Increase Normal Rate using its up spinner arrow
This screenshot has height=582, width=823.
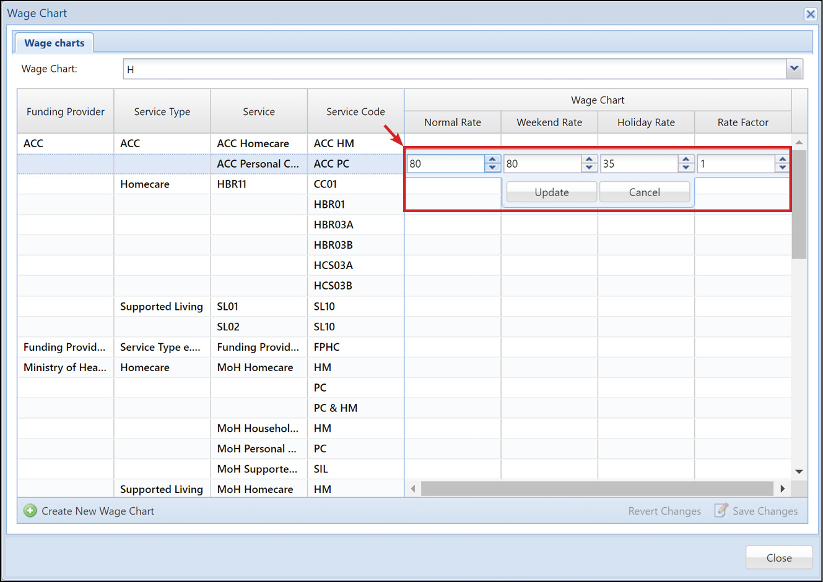492,160
